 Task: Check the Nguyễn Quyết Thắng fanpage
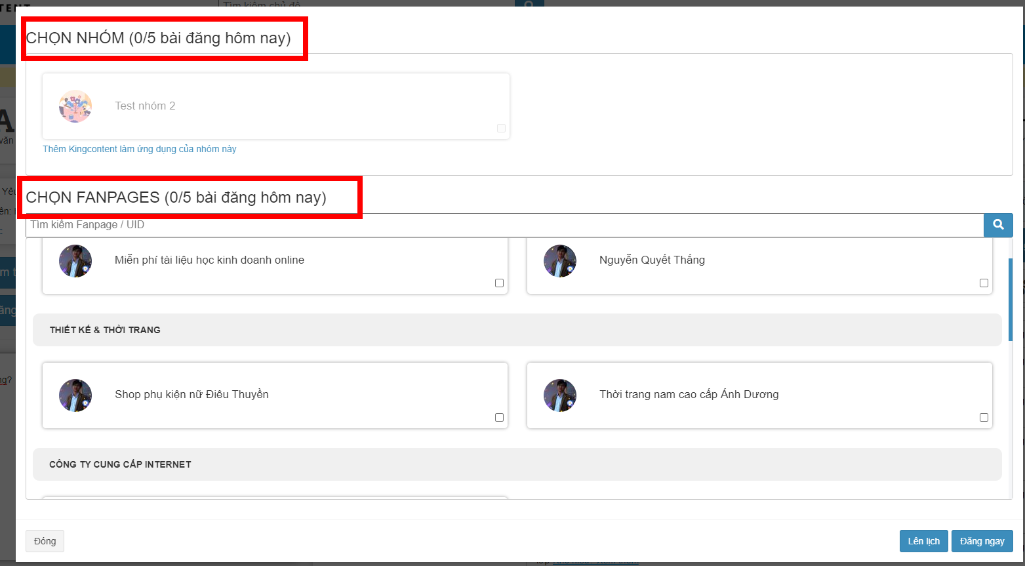pos(984,283)
